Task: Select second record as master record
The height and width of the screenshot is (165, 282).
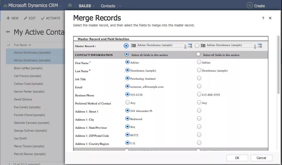Action: click(197, 46)
